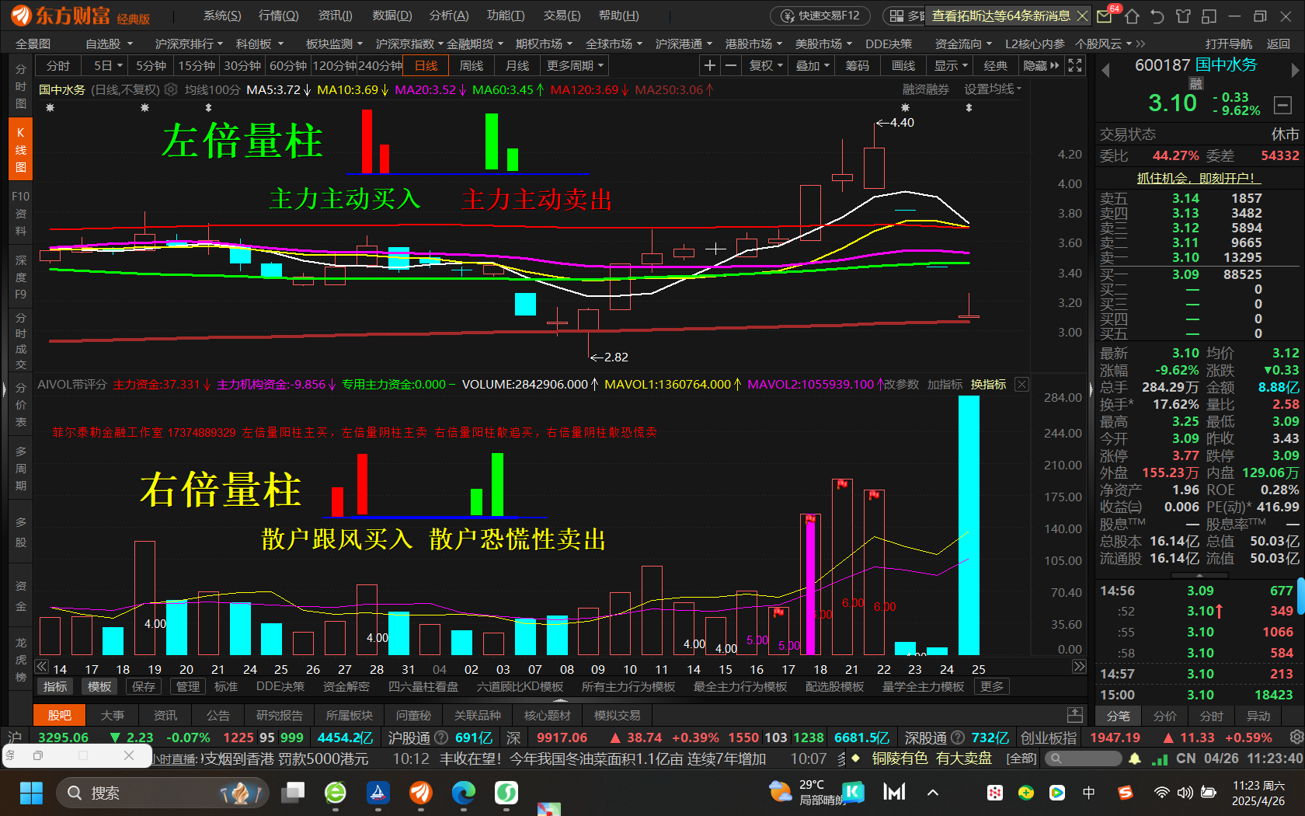
Task: Open moving average settings gear next to stock name
Action: tap(172, 90)
